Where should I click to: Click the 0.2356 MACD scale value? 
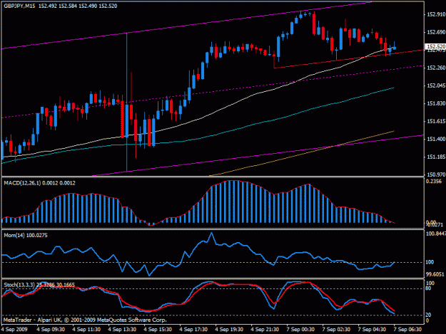tap(433, 182)
